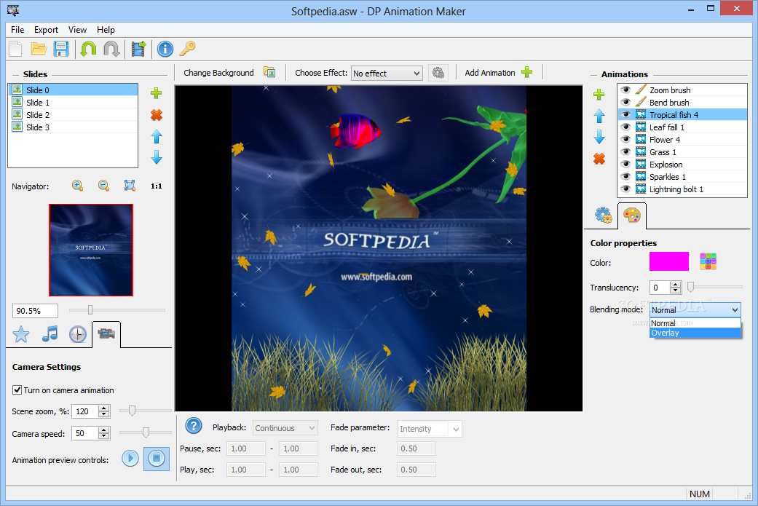Move slide up with blue arrow

click(x=156, y=137)
